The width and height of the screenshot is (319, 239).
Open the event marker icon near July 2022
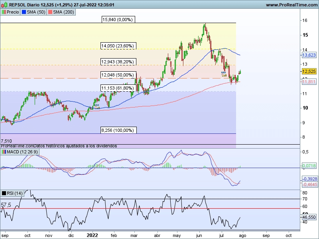click(x=224, y=74)
